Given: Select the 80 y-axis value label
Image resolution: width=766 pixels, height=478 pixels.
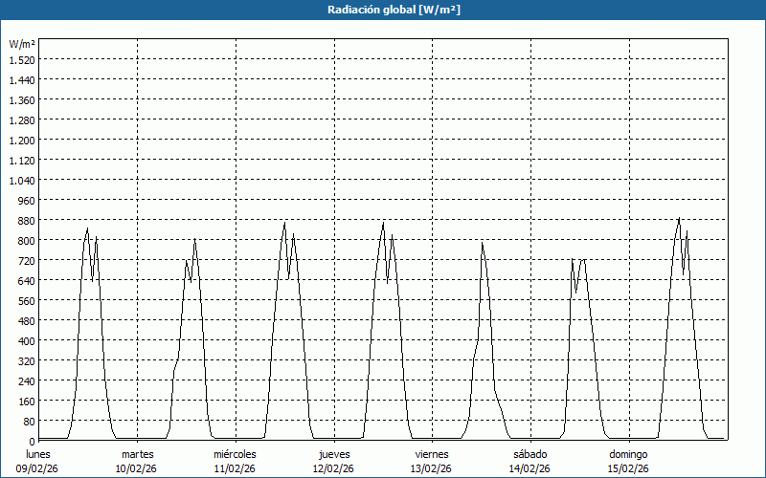Looking at the screenshot, I should click(x=29, y=421).
